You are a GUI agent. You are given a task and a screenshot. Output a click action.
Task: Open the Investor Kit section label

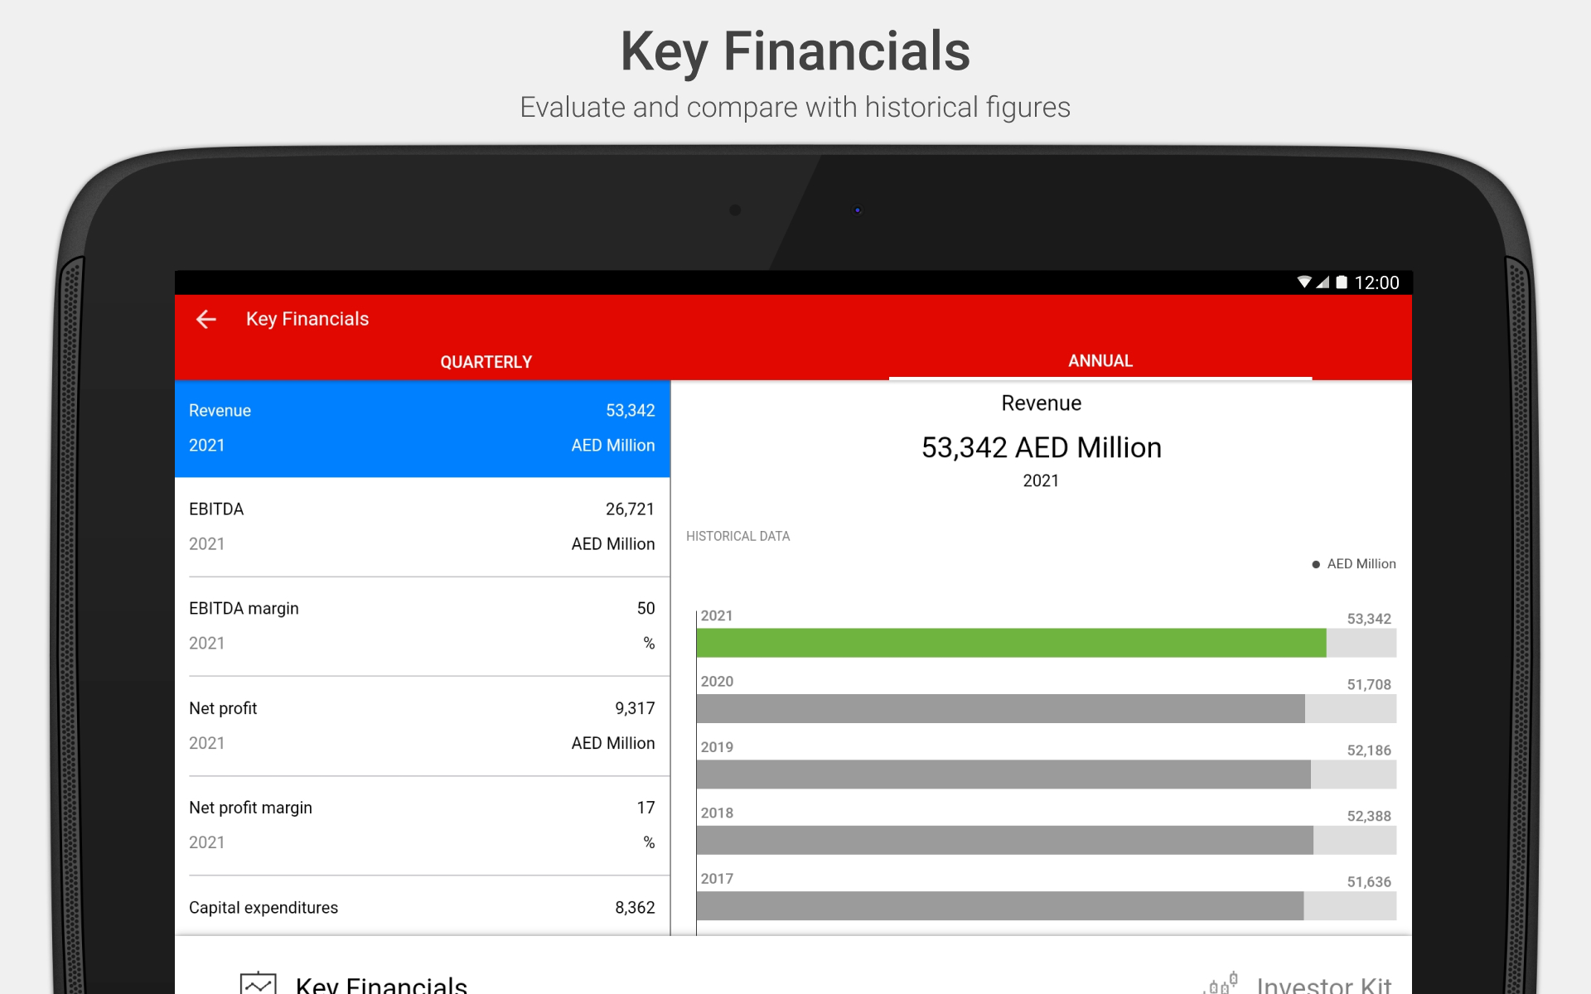pos(1323,984)
